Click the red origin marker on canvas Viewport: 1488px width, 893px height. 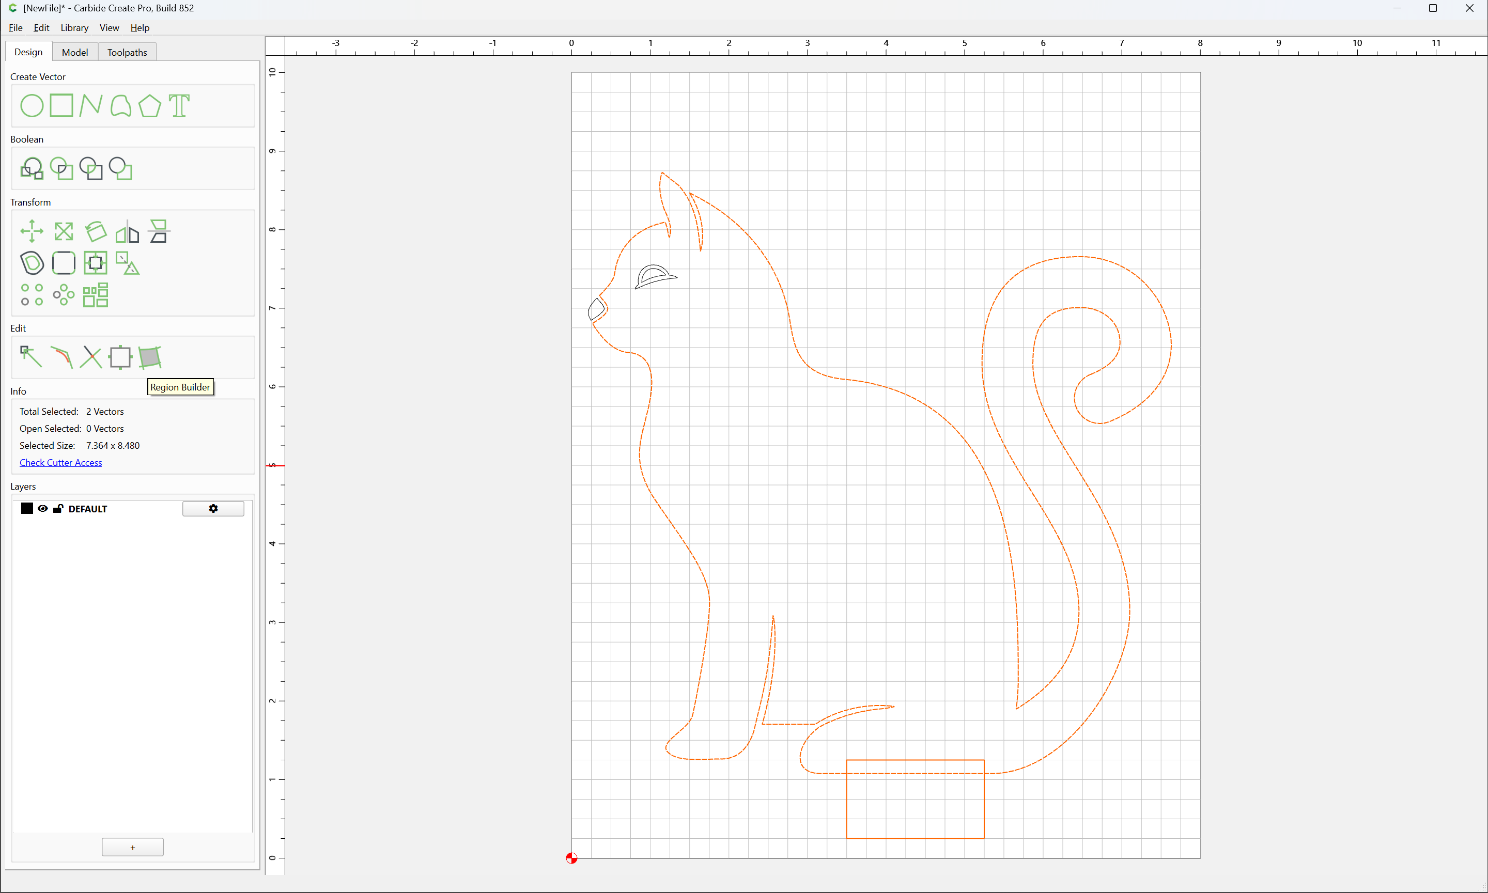pos(572,858)
